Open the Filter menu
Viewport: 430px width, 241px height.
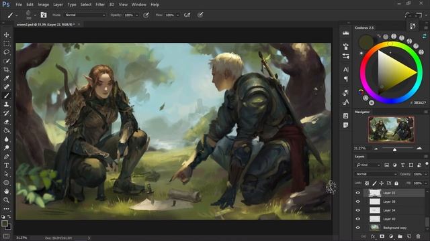click(x=100, y=5)
